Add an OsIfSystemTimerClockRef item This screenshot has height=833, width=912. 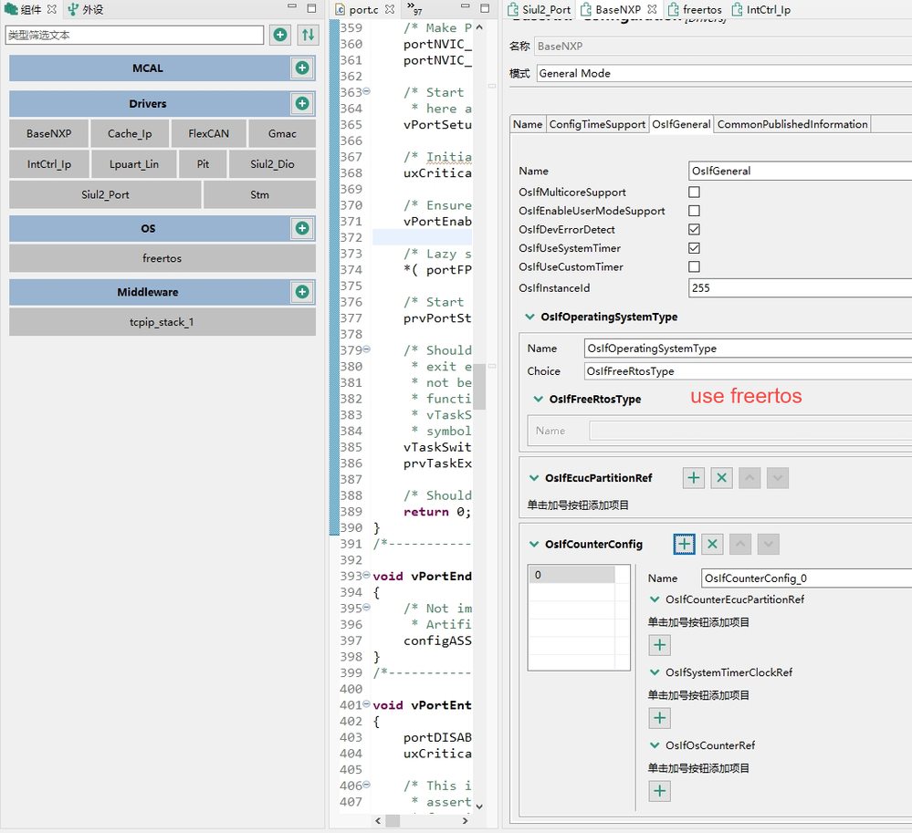coord(659,718)
